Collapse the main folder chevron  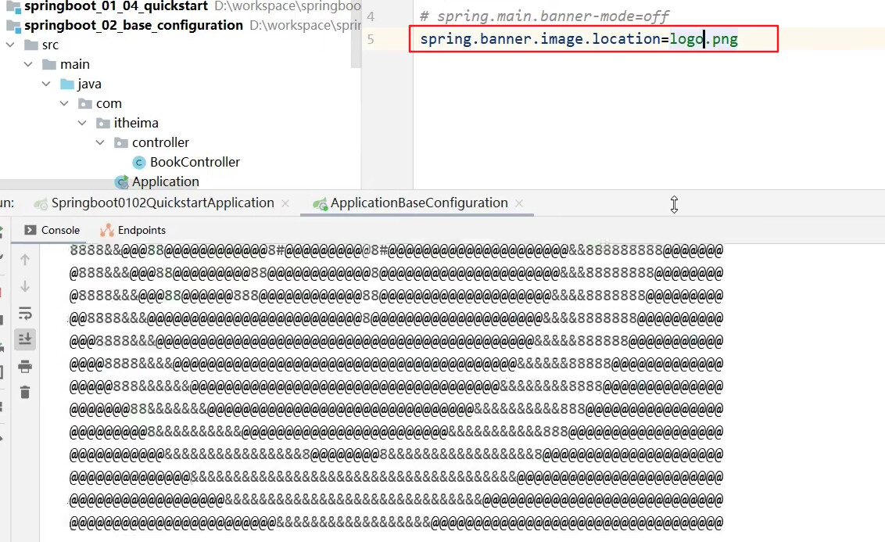(28, 64)
